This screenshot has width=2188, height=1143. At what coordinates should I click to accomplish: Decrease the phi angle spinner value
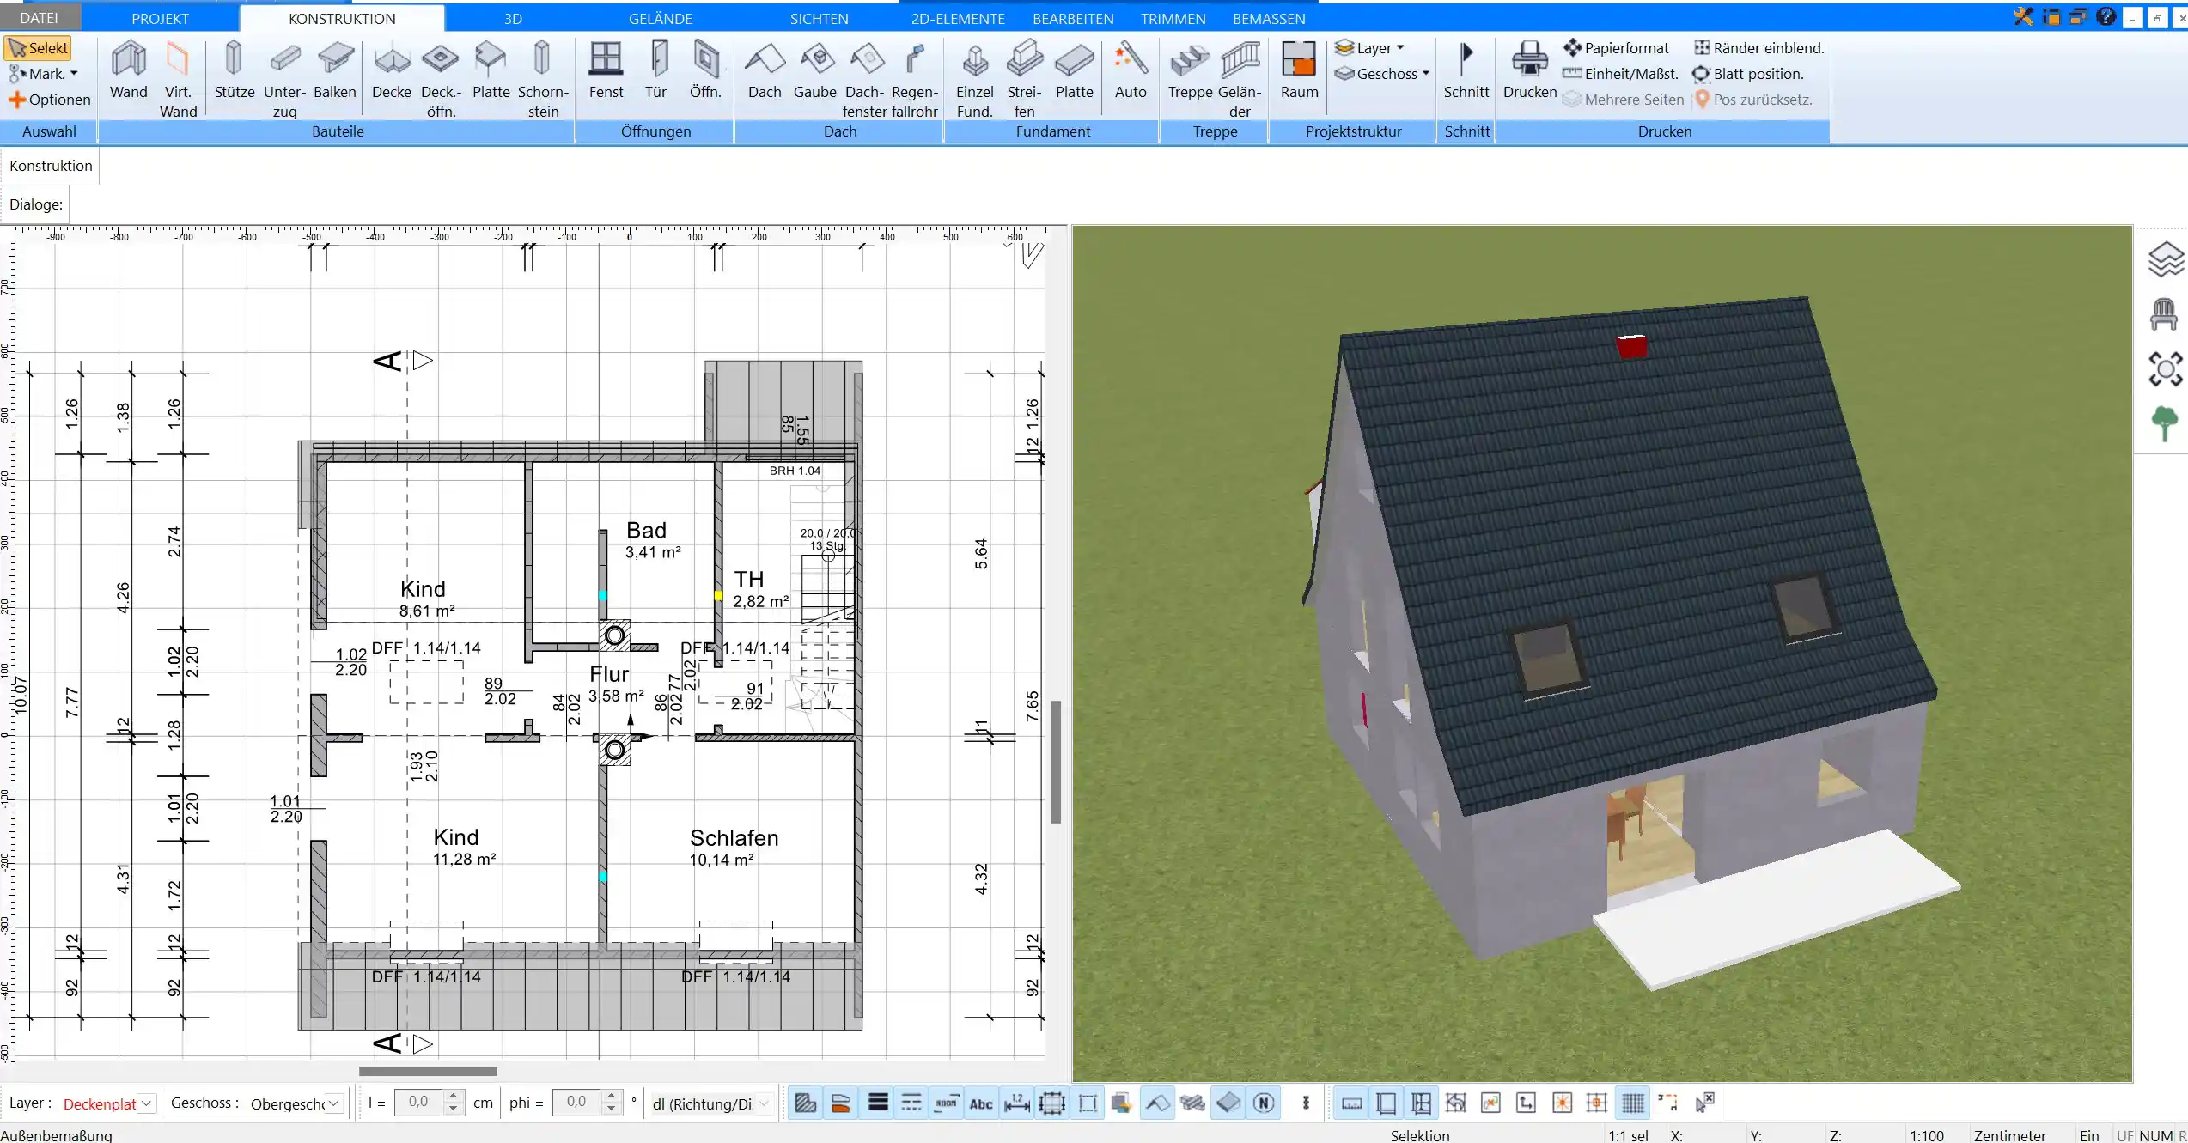[612, 1110]
